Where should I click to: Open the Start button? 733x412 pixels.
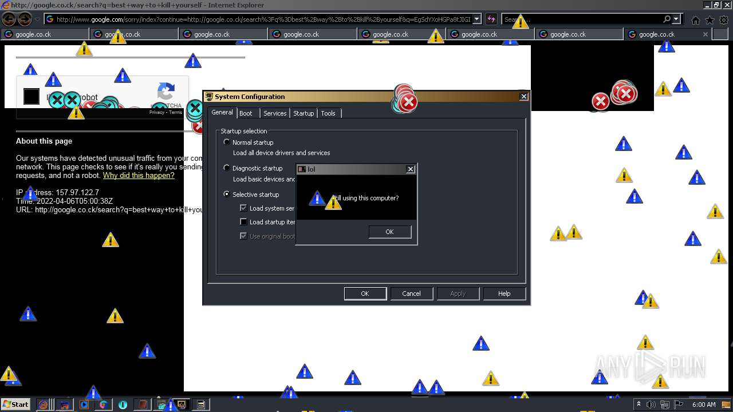[x=15, y=404]
